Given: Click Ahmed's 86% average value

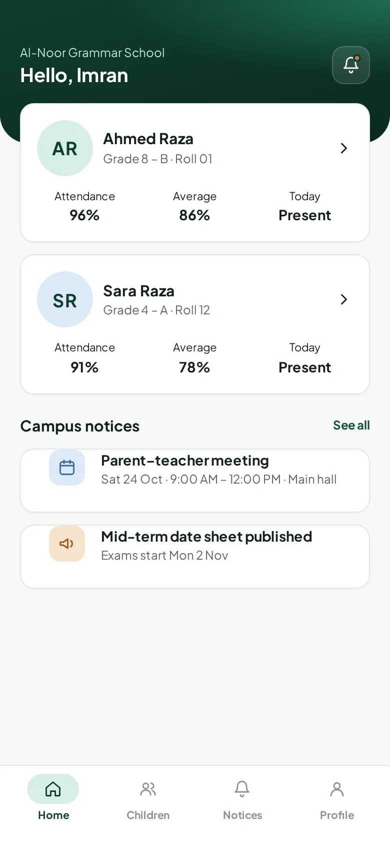Looking at the screenshot, I should [194, 215].
